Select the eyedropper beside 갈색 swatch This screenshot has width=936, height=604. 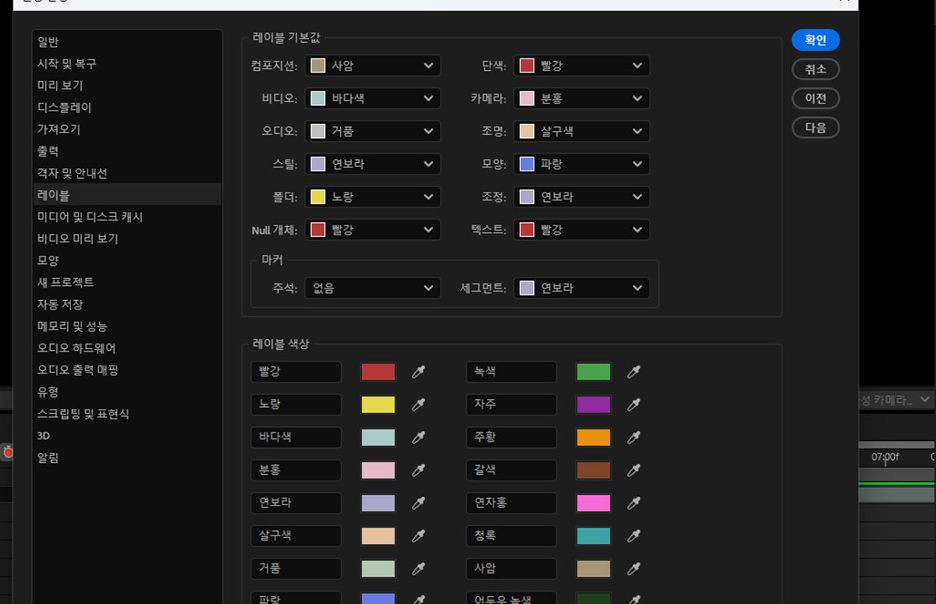(x=633, y=470)
